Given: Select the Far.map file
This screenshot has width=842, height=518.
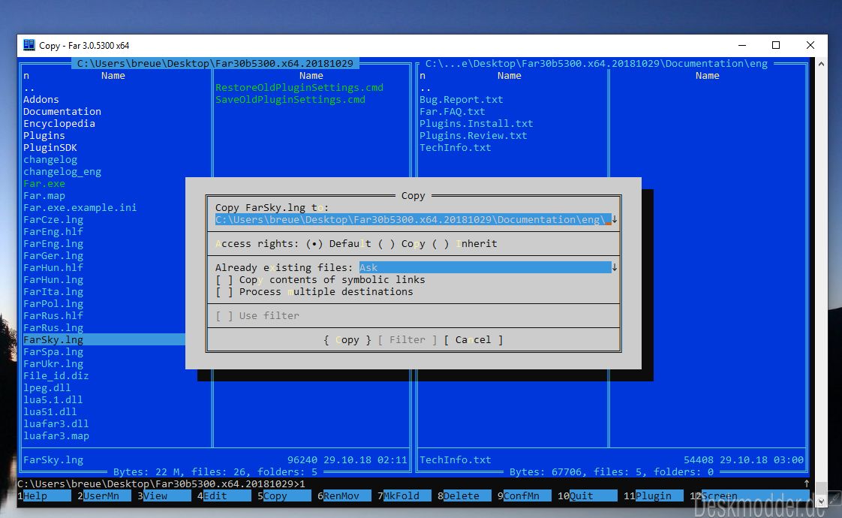Looking at the screenshot, I should [44, 196].
